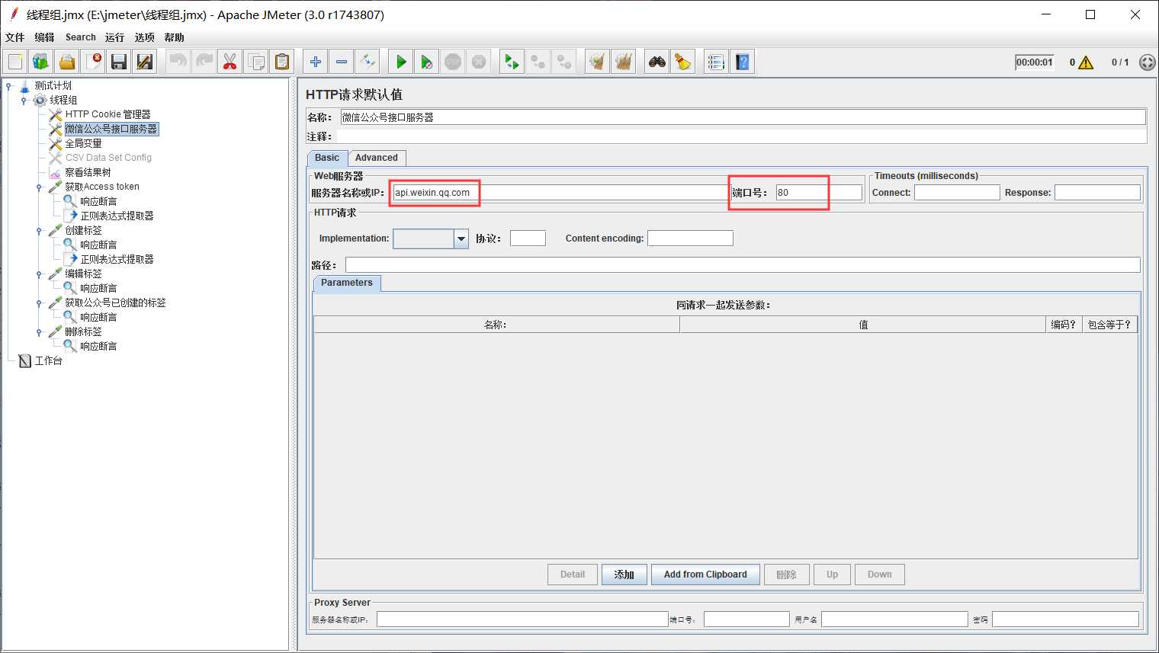Collapse the 线程组 tree node

24,101
